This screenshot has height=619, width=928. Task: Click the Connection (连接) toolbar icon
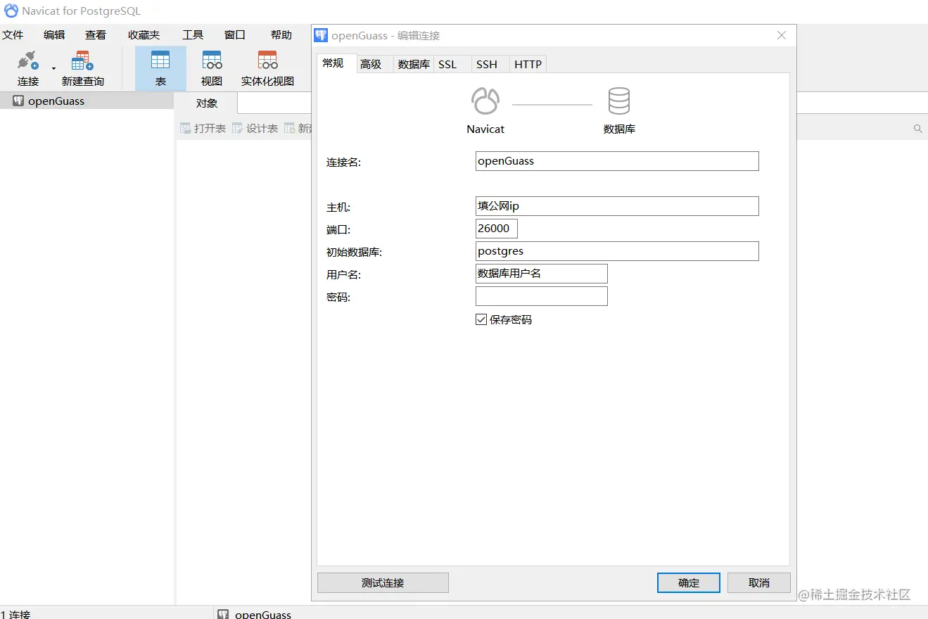28,68
